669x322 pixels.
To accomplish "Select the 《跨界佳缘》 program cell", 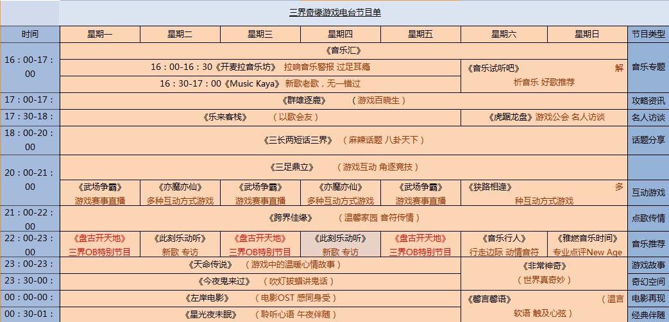I will [x=343, y=217].
